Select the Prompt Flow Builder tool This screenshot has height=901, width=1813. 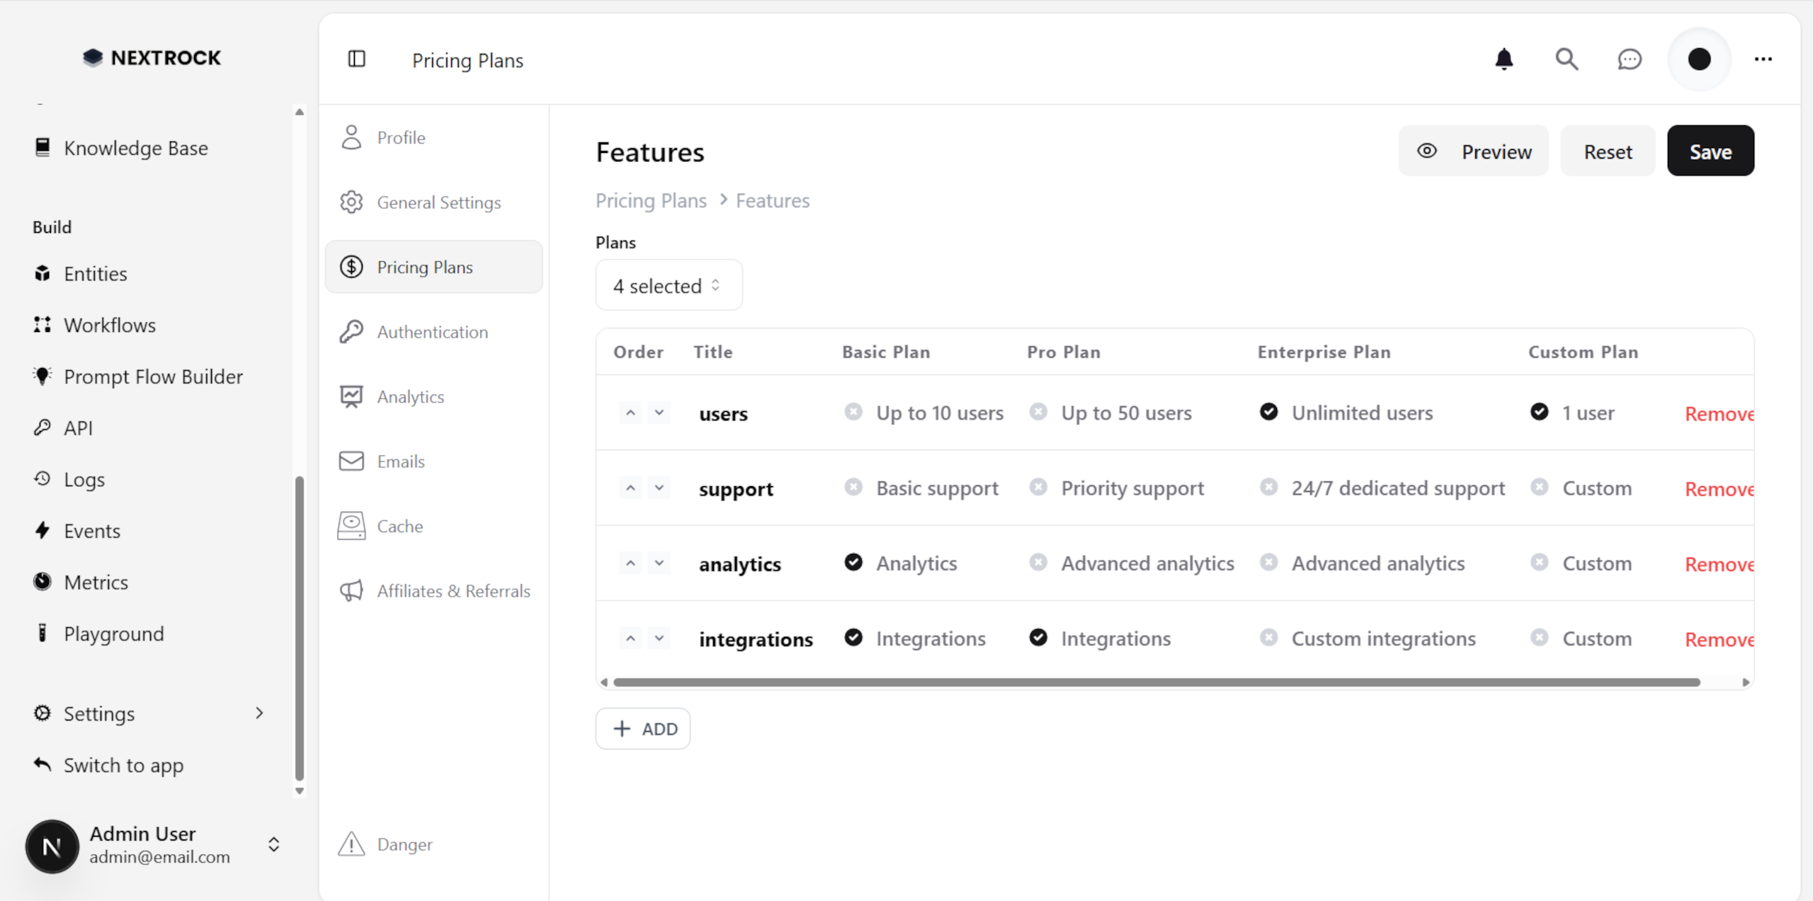click(x=153, y=376)
